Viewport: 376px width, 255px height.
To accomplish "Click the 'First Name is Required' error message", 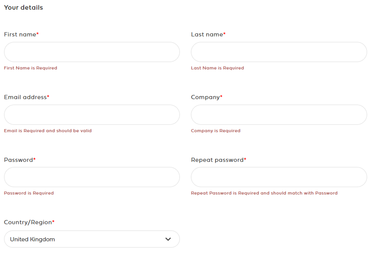I will click(x=30, y=68).
